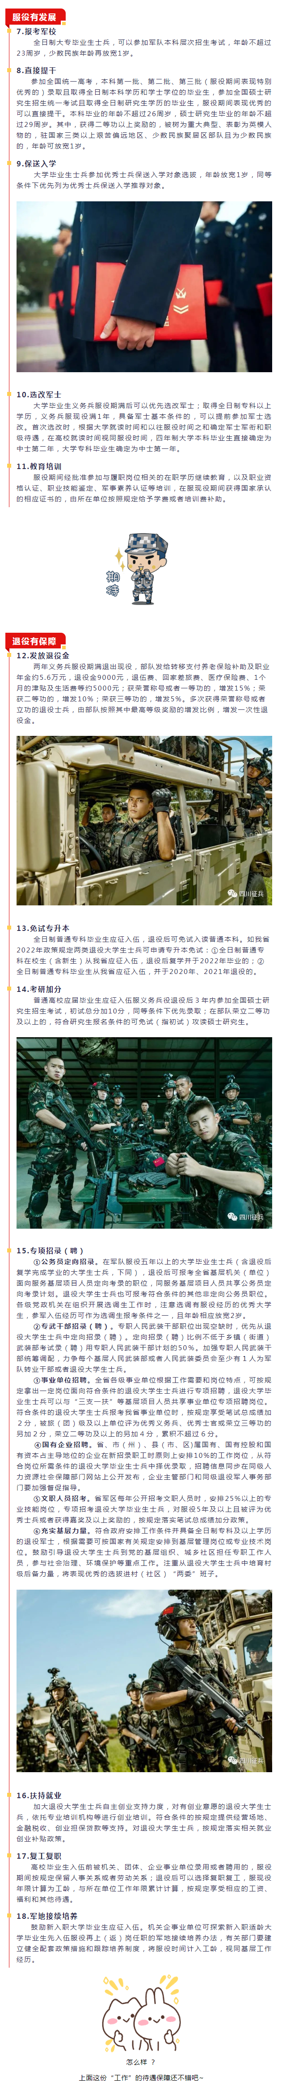Viewport: 282px width, 2091px height.
Task: Click the 9.保送入学 heading
Action: coord(37,163)
